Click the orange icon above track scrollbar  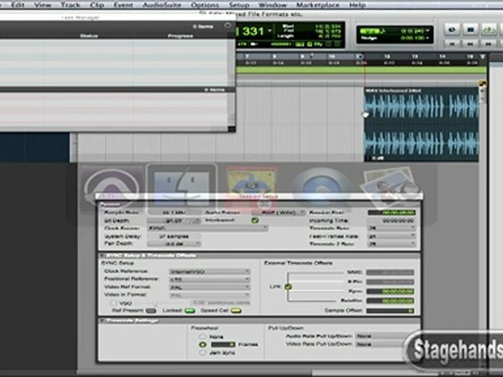483,84
